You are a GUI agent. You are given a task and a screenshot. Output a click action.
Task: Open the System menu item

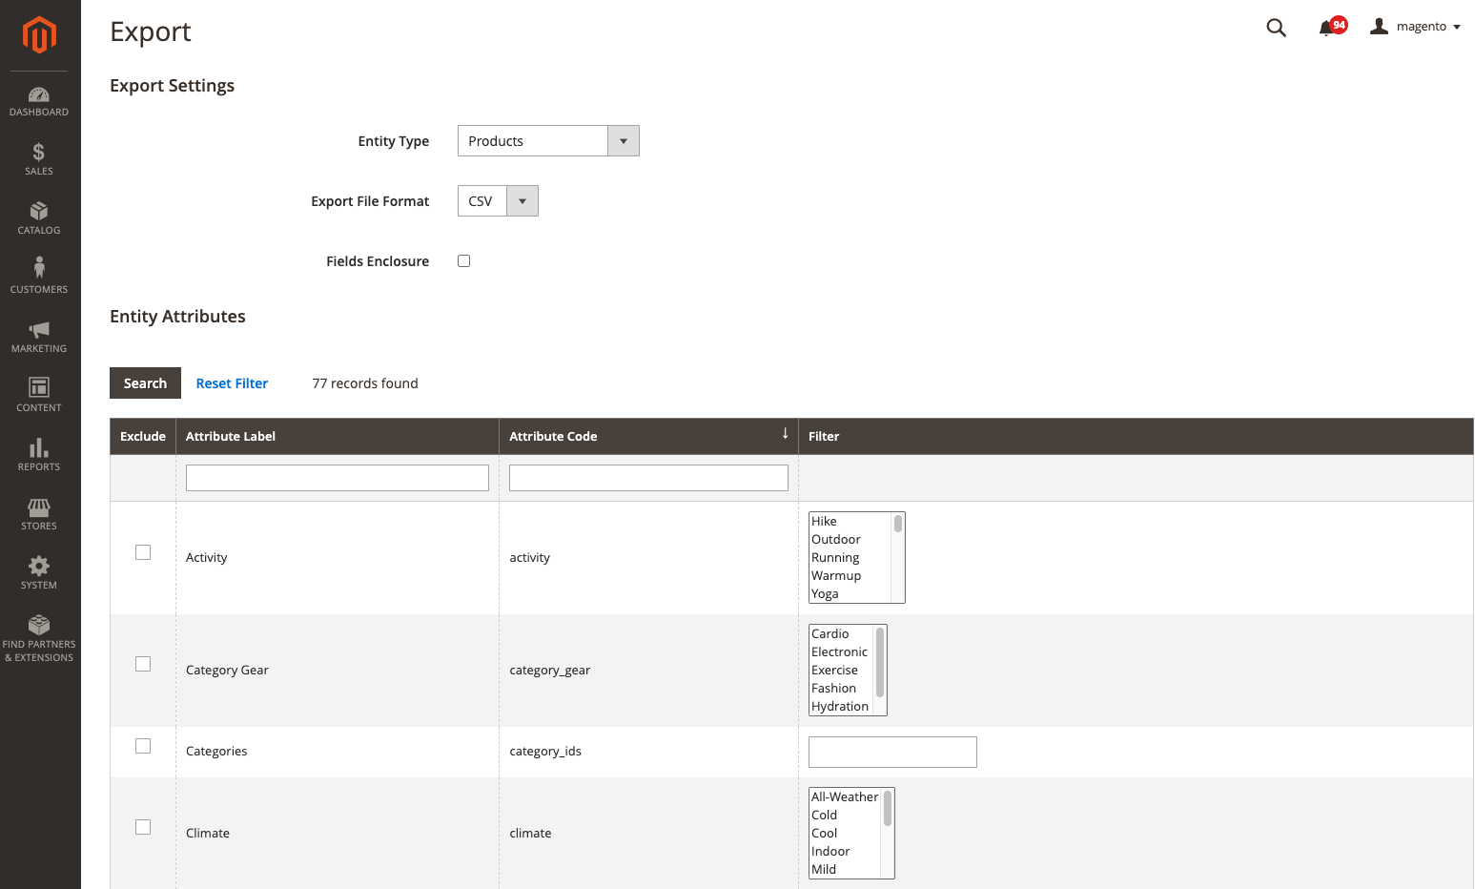pos(39,572)
